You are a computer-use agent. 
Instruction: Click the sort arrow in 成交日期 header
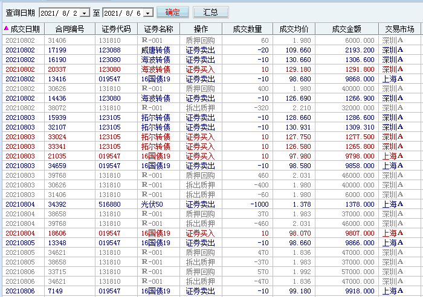tap(6, 28)
